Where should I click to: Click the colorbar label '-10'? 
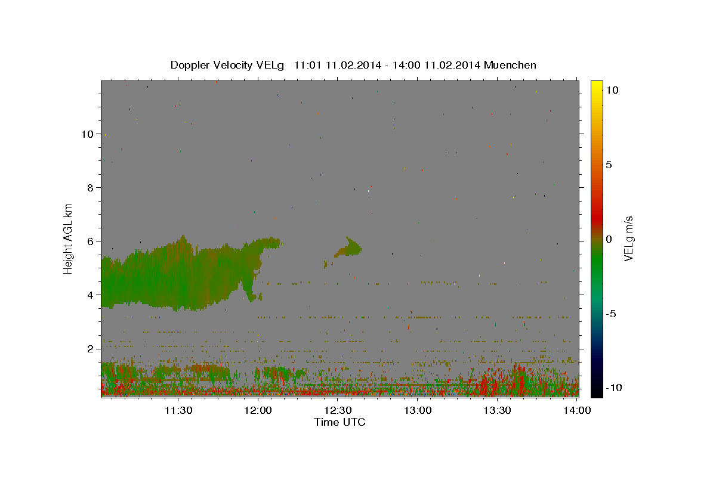coord(613,388)
